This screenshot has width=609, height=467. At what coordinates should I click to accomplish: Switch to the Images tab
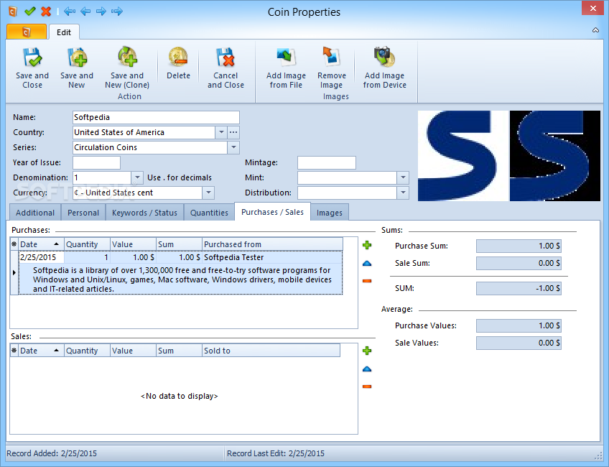click(x=330, y=213)
